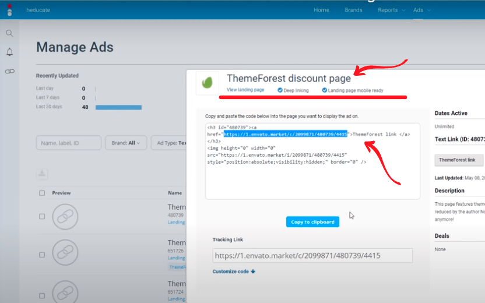Click the 'None' deals value
Image resolution: width=485 pixels, height=303 pixels.
tap(440, 249)
